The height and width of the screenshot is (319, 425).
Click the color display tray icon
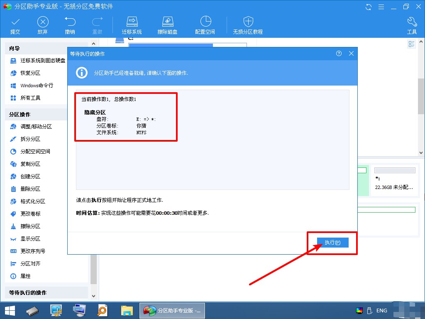[x=359, y=311]
